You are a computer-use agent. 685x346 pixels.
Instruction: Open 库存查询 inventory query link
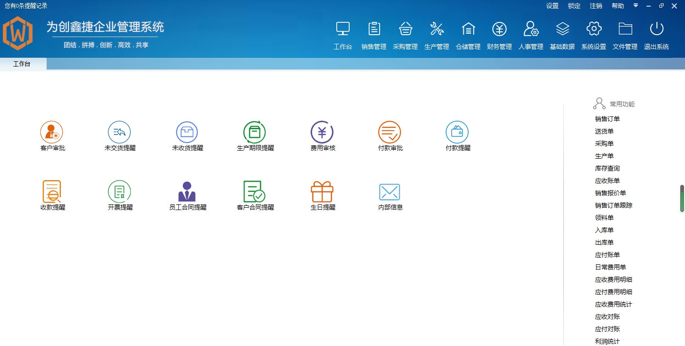(607, 168)
